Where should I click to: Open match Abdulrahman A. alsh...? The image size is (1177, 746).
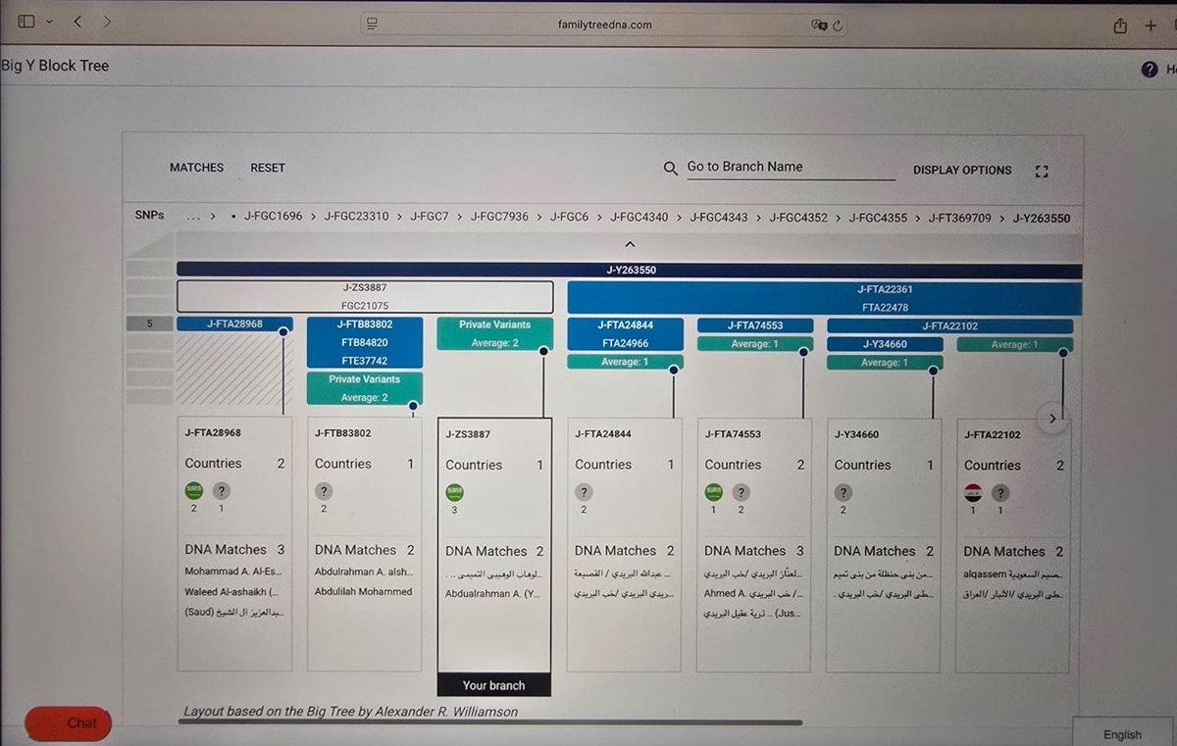click(x=365, y=572)
